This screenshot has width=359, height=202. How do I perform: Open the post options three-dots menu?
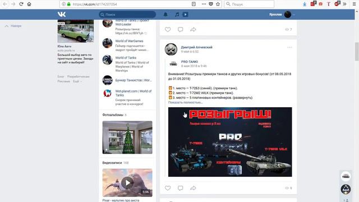tap(289, 47)
